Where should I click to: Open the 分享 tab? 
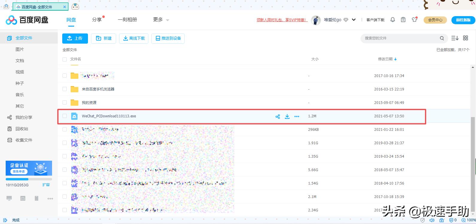tap(97, 20)
